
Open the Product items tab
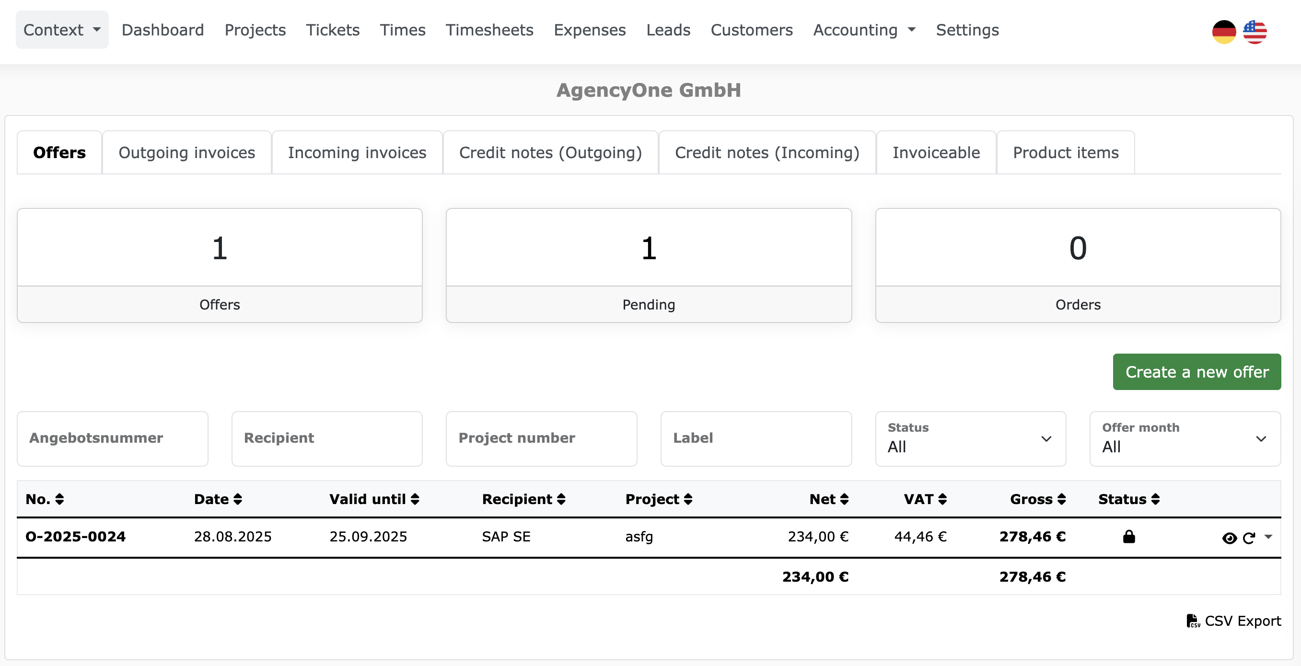[1065, 152]
